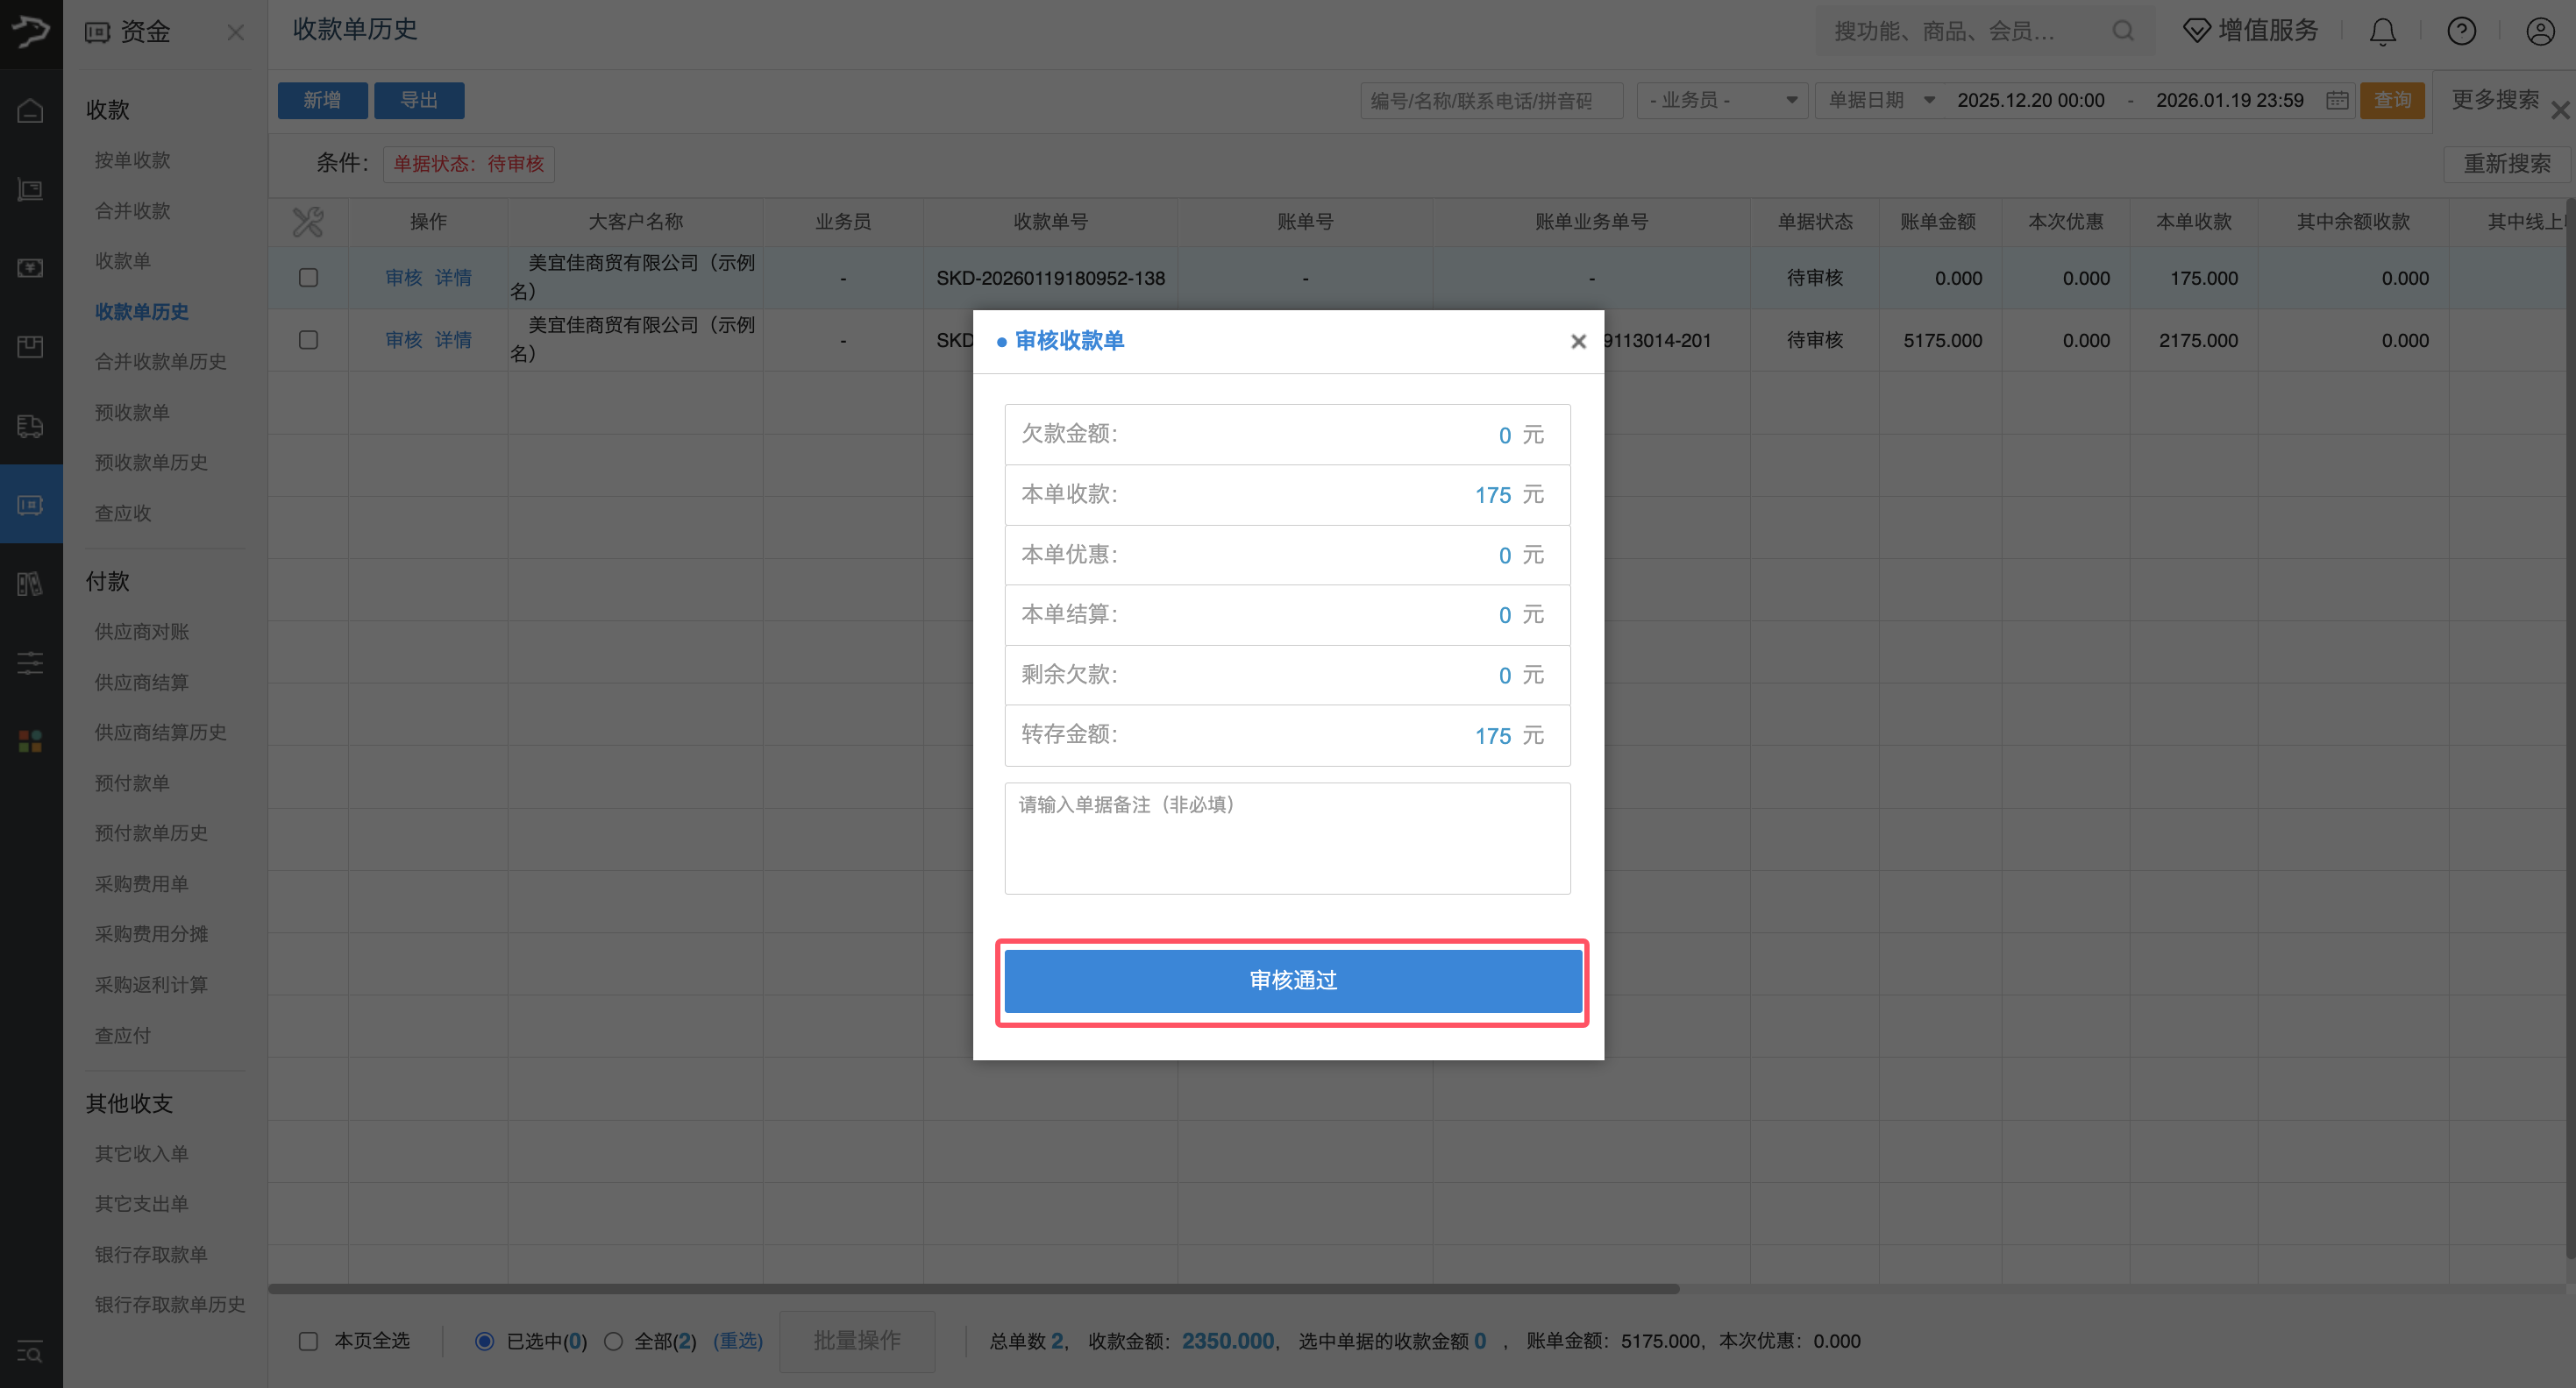
Task: Open 合并收款 in the side menu
Action: 132,211
